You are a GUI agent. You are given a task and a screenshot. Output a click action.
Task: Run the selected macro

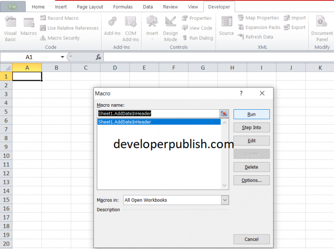coord(251,114)
